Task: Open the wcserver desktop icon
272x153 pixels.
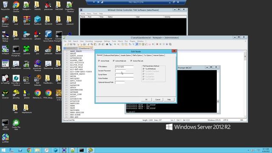Action: 5,94
